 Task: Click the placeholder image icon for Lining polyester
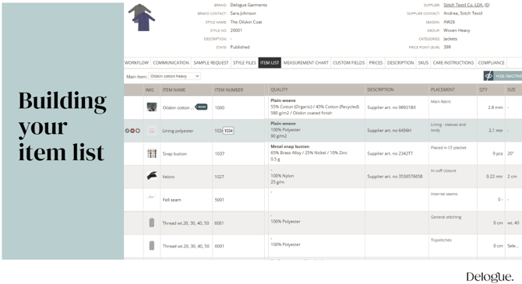[152, 131]
